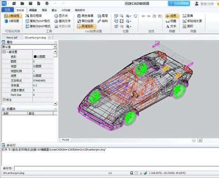Open the layers (图层) tool
The height and width of the screenshot is (178, 219).
(103, 16)
